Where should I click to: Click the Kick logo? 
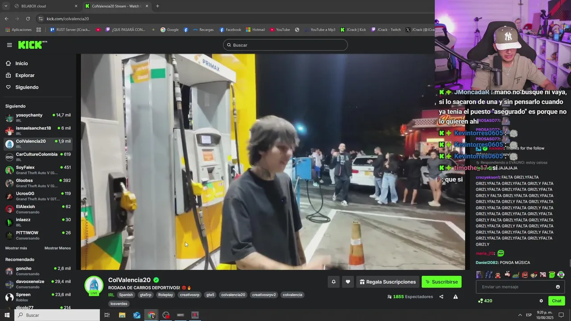(x=33, y=45)
